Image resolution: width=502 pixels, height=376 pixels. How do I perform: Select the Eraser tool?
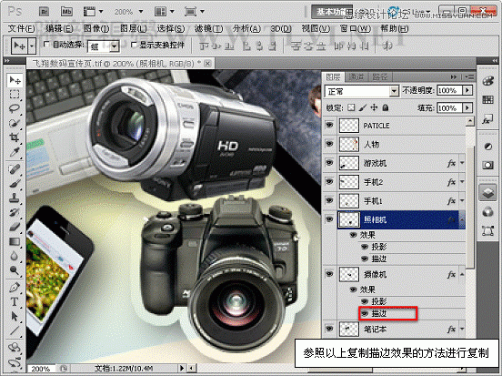[x=15, y=227]
